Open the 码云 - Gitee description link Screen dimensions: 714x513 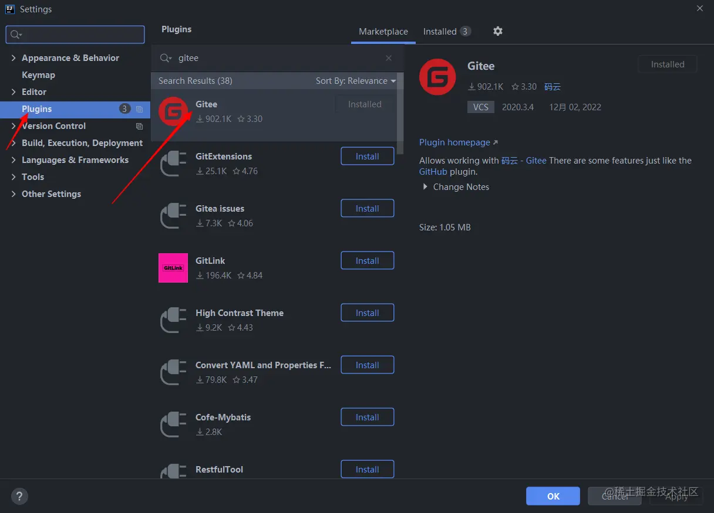pos(524,161)
